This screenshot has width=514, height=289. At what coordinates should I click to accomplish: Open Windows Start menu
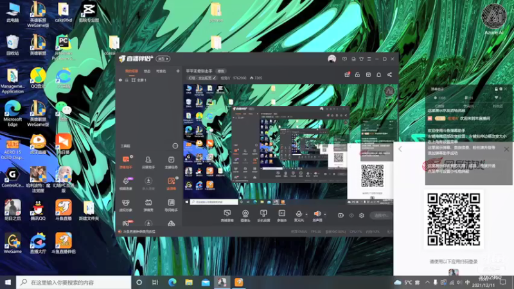pos(8,282)
